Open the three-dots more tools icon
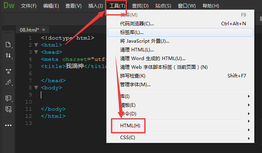This screenshot has width=262, height=153. (x=8, y=125)
